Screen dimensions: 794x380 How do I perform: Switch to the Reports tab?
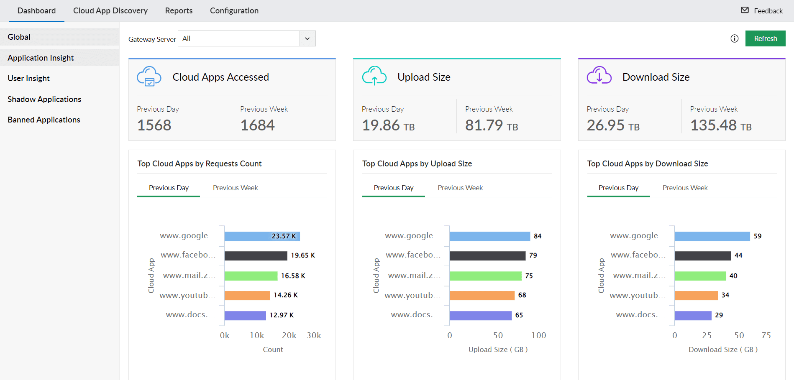click(179, 10)
